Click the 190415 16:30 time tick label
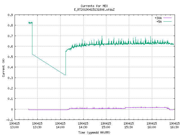 174,125
